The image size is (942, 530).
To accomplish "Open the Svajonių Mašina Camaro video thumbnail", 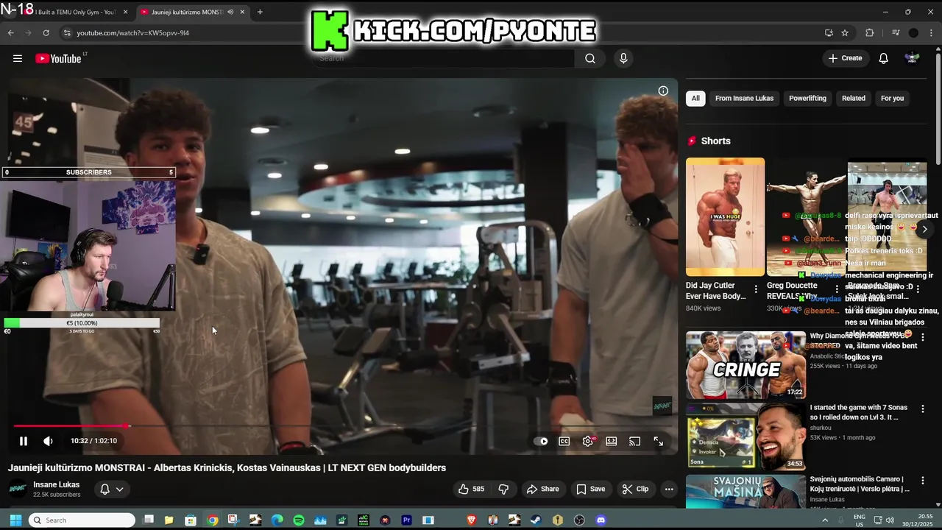I will pyautogui.click(x=746, y=491).
